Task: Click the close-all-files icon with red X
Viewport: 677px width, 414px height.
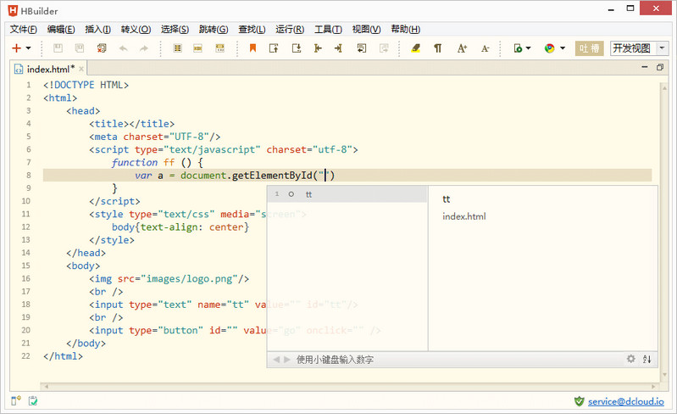Action: pos(103,48)
